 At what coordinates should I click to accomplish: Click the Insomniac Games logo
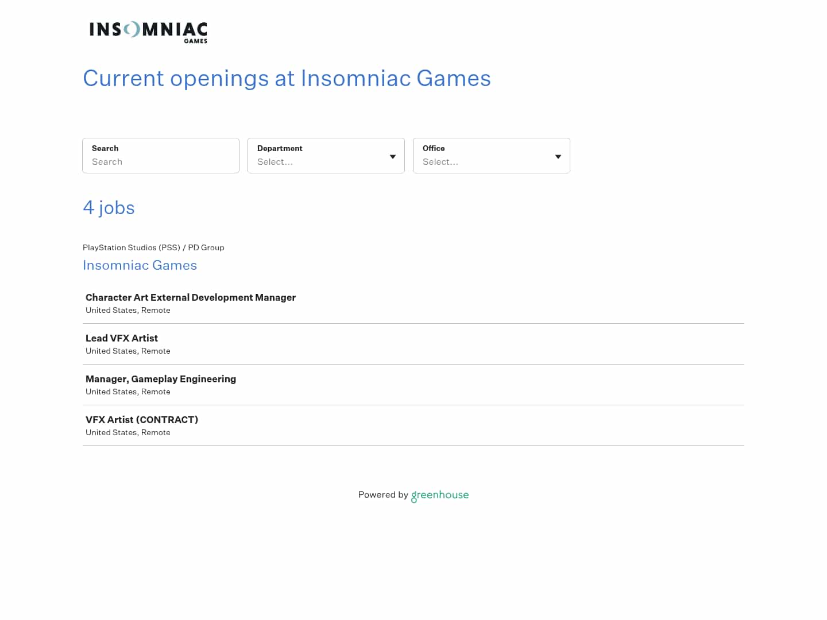tap(148, 32)
